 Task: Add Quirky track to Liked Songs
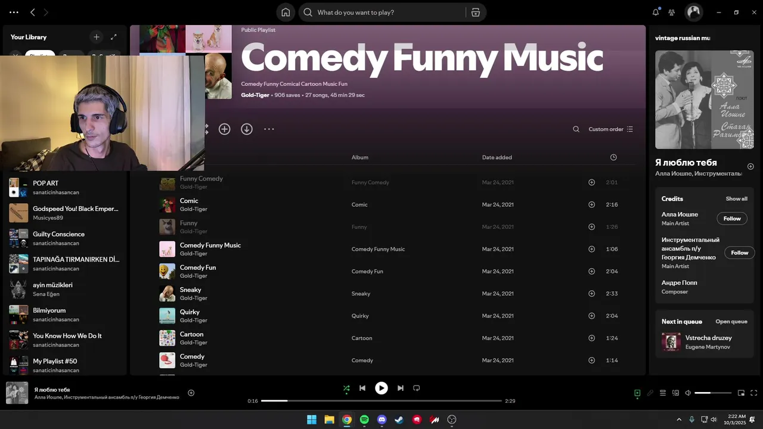pos(591,316)
